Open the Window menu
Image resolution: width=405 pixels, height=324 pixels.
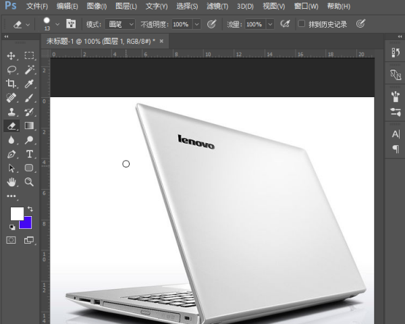coord(306,6)
